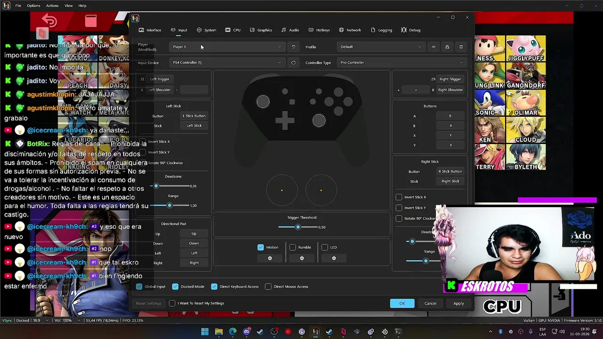The image size is (603, 339).
Task: Remap the D-pad Down binding button
Action: click(x=194, y=243)
